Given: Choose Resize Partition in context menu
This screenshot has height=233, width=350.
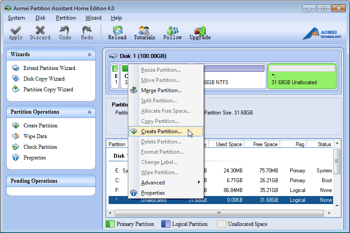Looking at the screenshot, I should 166,70.
